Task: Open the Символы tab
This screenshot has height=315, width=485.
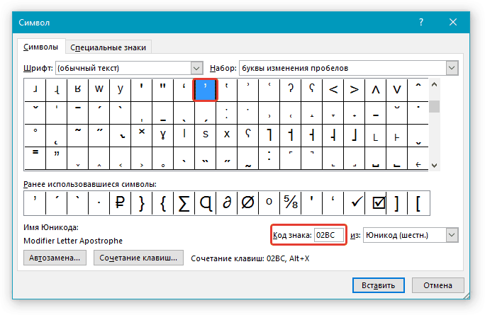Action: 41,47
